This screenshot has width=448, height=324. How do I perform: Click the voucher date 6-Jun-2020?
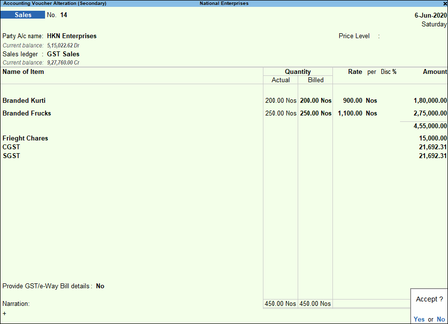[429, 15]
